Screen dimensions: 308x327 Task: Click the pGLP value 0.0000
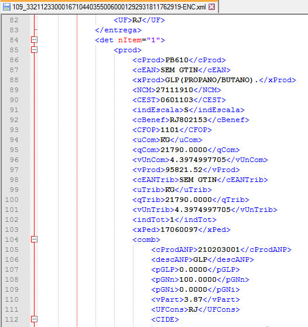tap(193, 269)
